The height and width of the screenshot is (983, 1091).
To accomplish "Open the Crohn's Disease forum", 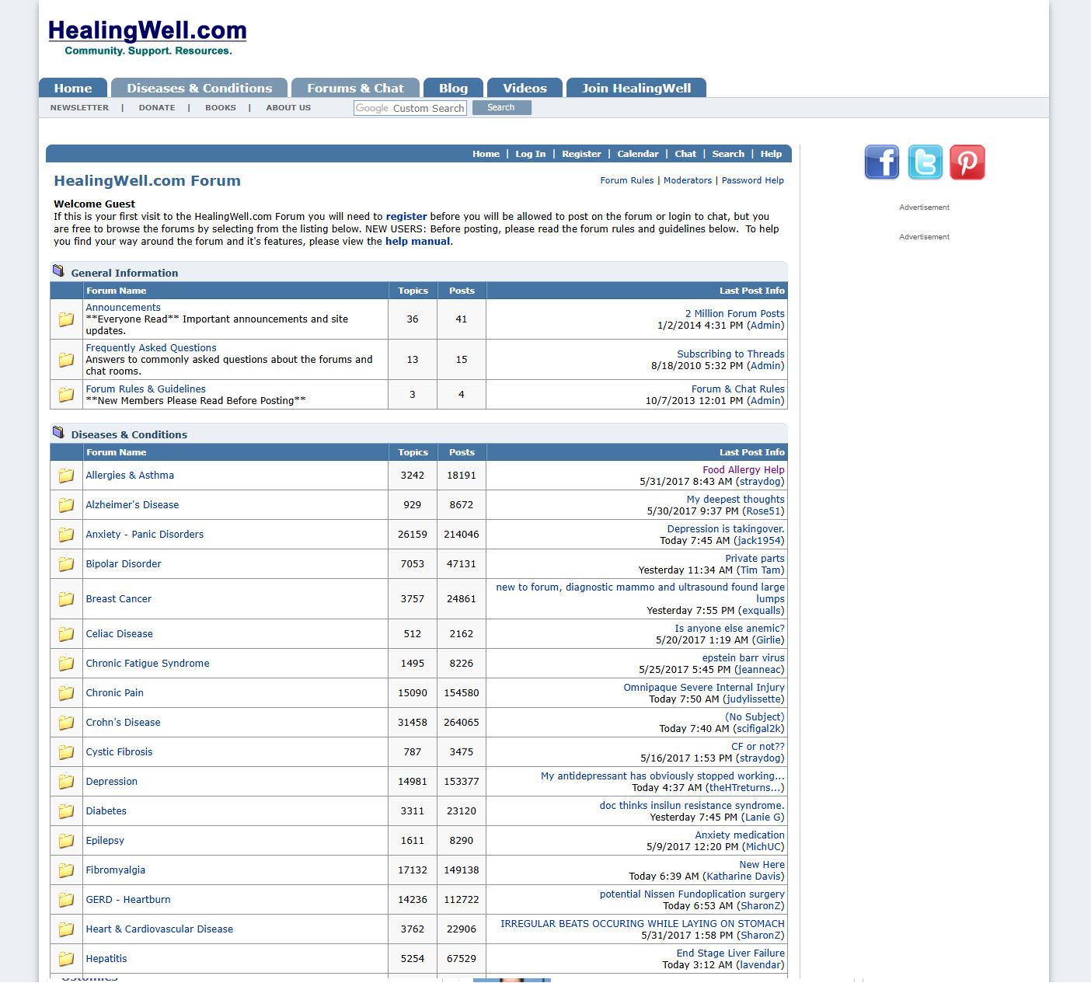I will pos(123,723).
